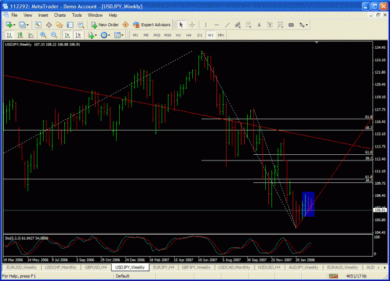Image resolution: width=390 pixels, height=281 pixels.
Task: Click the New Order button
Action: tap(105, 25)
